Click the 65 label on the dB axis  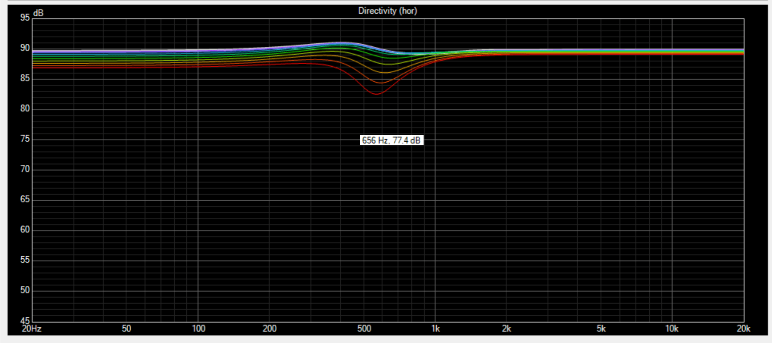(x=25, y=200)
